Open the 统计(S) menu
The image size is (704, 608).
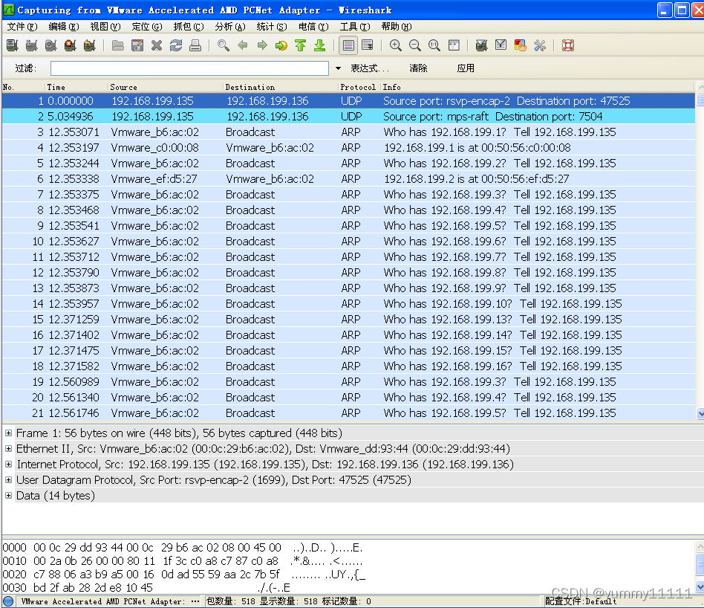[271, 27]
